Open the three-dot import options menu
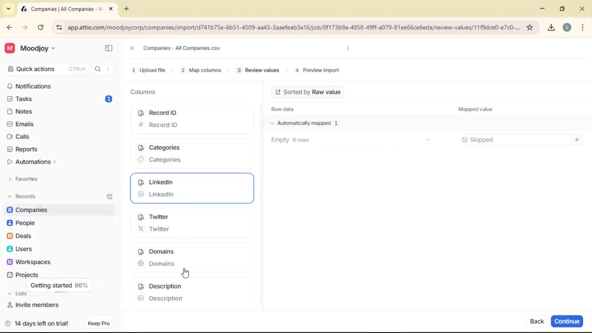Image resolution: width=592 pixels, height=333 pixels. (x=348, y=48)
